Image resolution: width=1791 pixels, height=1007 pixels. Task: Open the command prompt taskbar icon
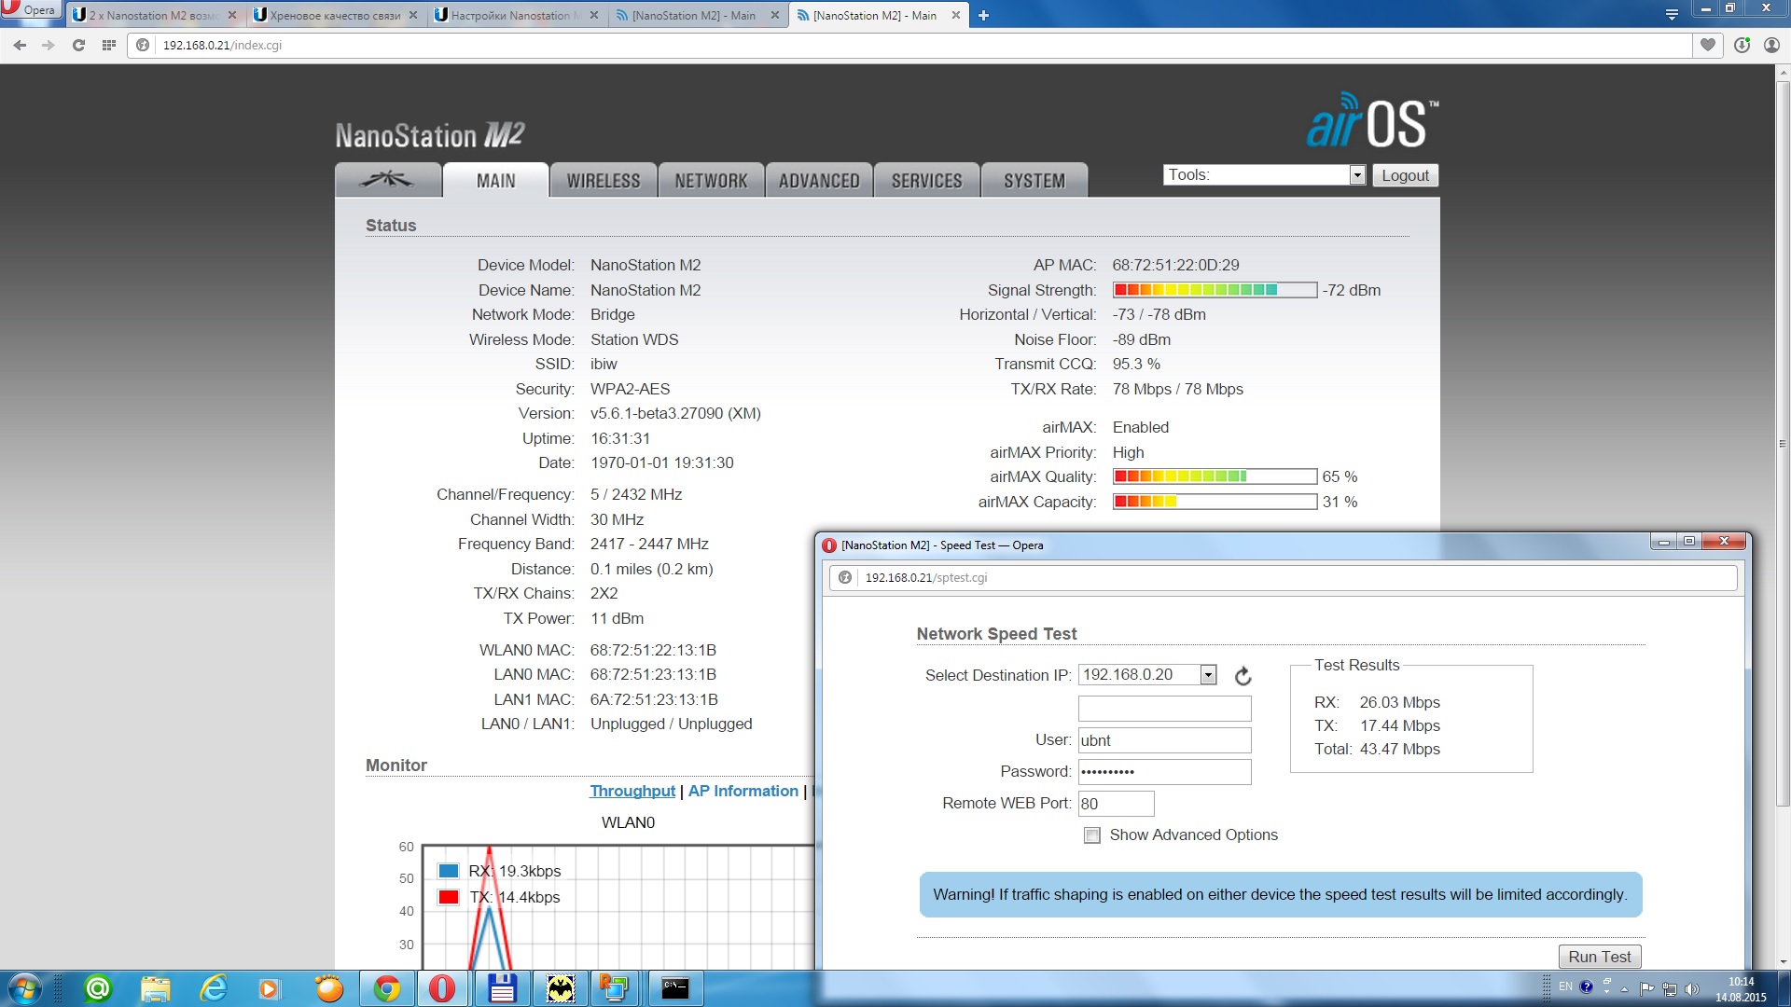675,988
